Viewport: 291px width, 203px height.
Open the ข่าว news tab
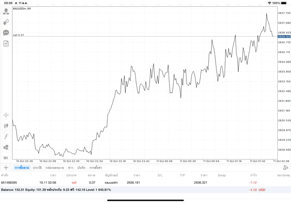(x=70, y=168)
